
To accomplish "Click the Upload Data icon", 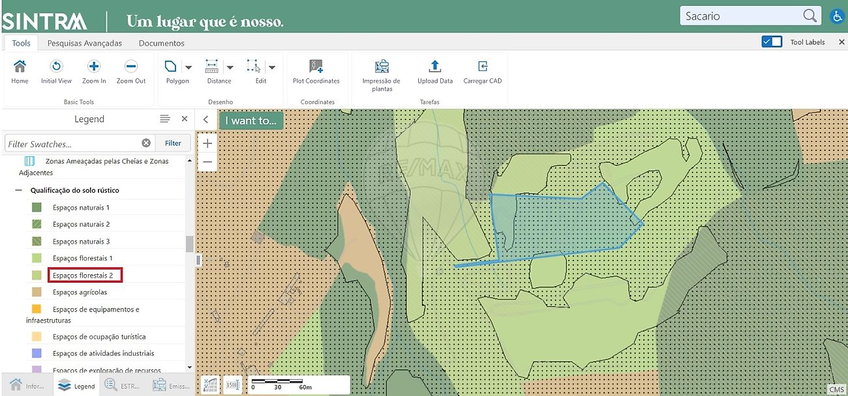I will click(435, 67).
